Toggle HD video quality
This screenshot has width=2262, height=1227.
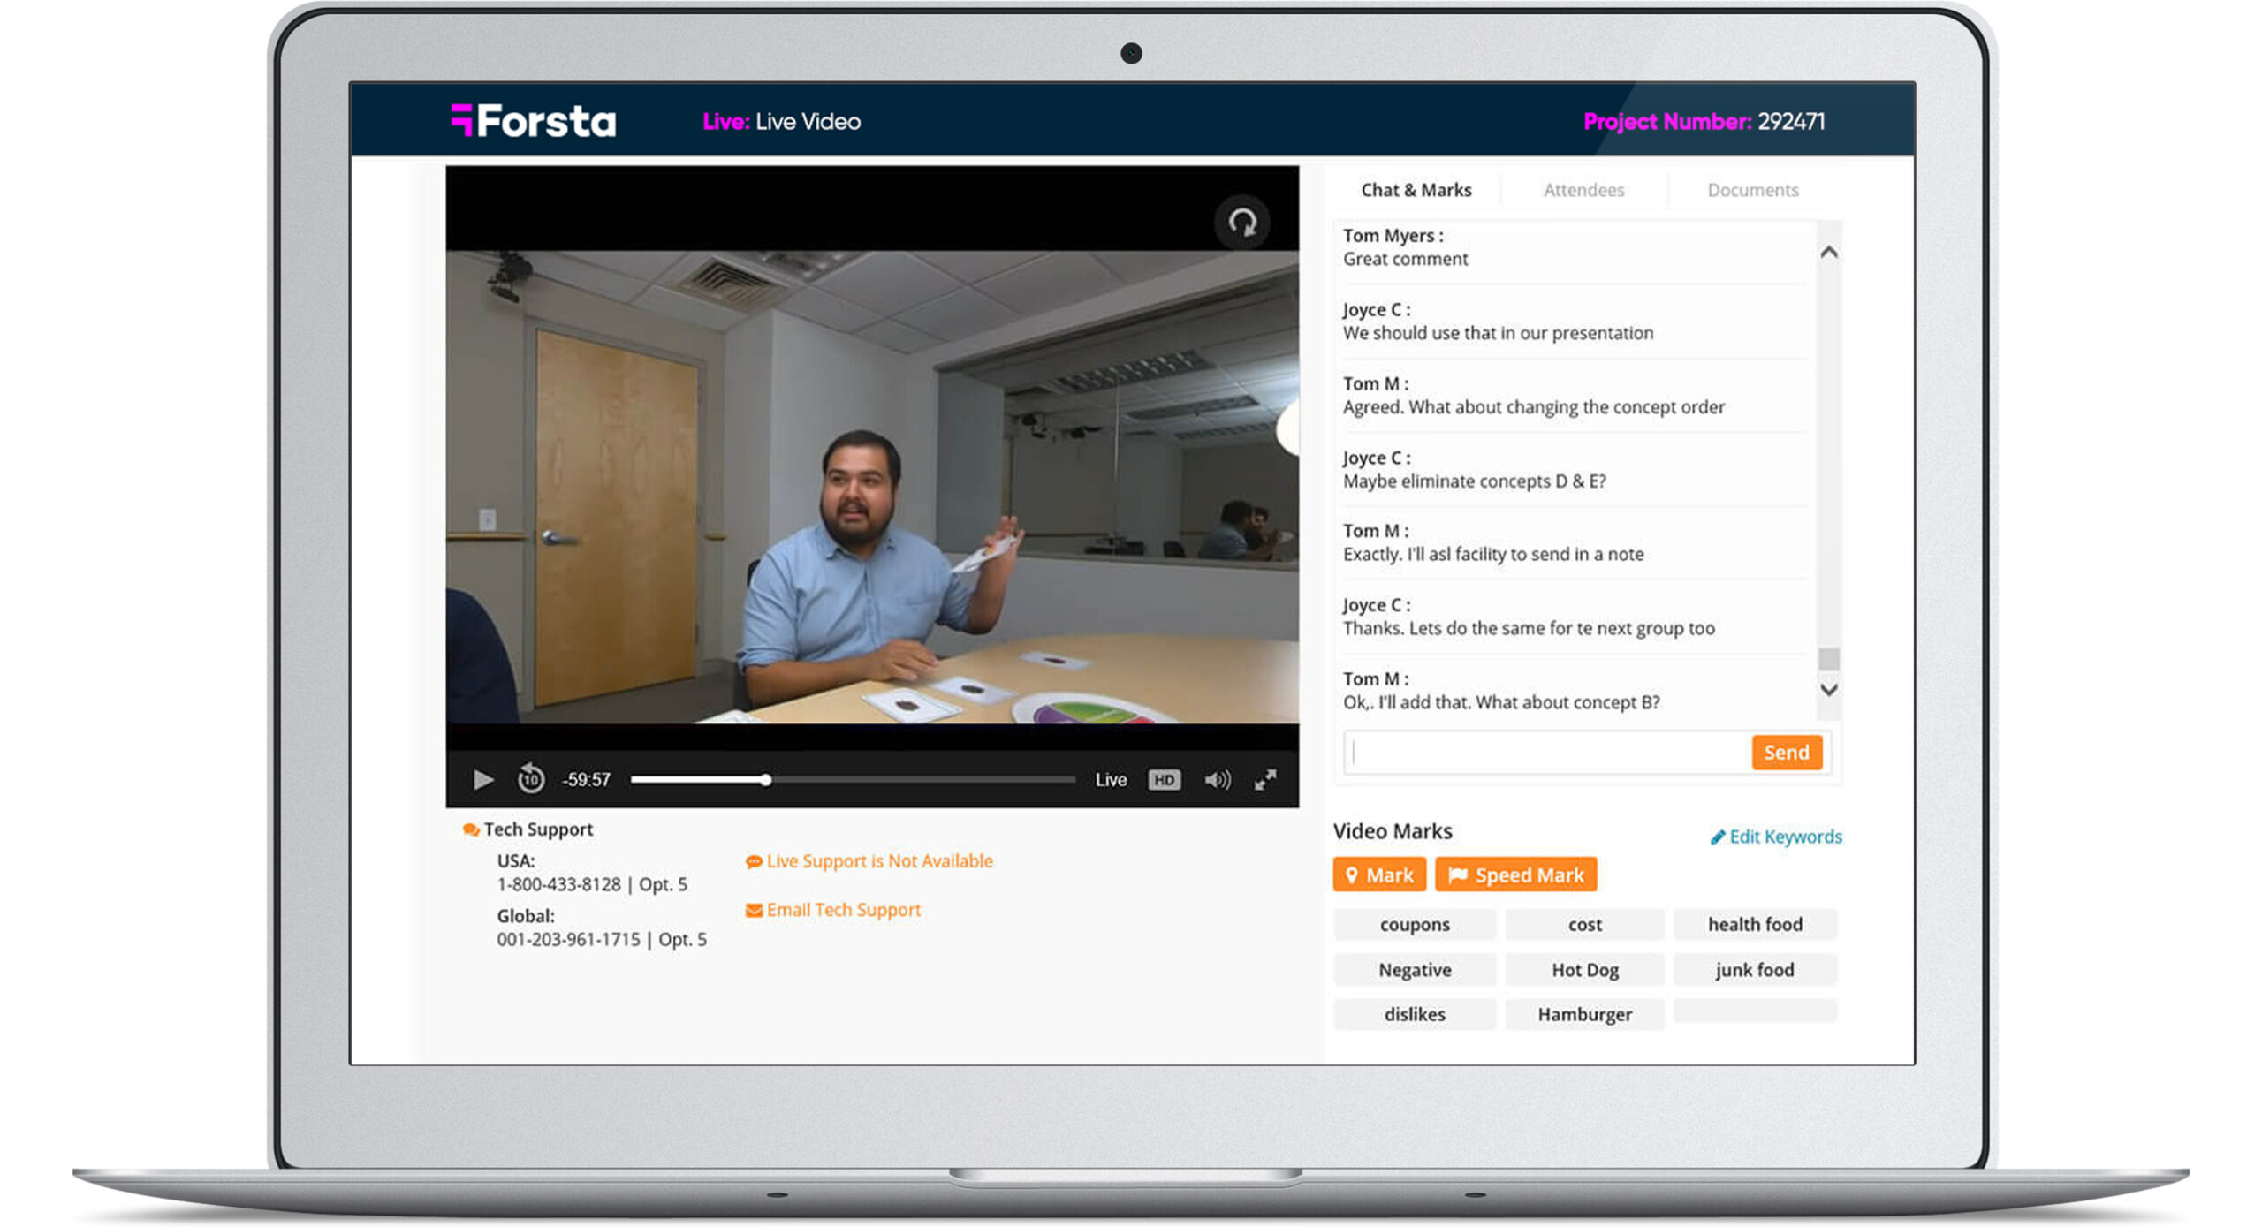1164,780
